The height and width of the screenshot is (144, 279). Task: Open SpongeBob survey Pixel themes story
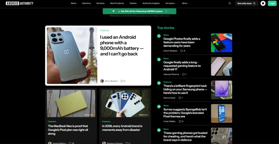pos(185,113)
